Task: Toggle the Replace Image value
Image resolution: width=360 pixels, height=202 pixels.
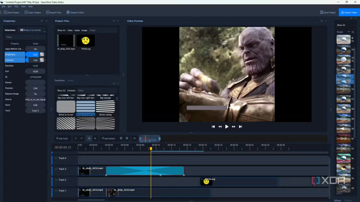Action: 35,94
